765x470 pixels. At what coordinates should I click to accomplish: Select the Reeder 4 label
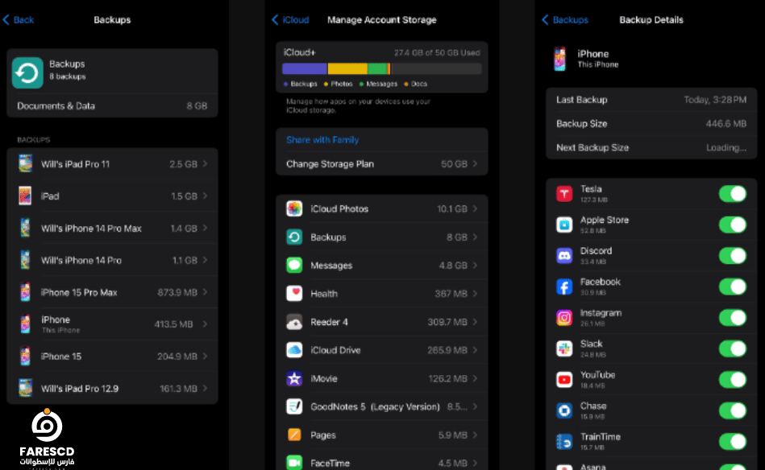pyautogui.click(x=330, y=322)
